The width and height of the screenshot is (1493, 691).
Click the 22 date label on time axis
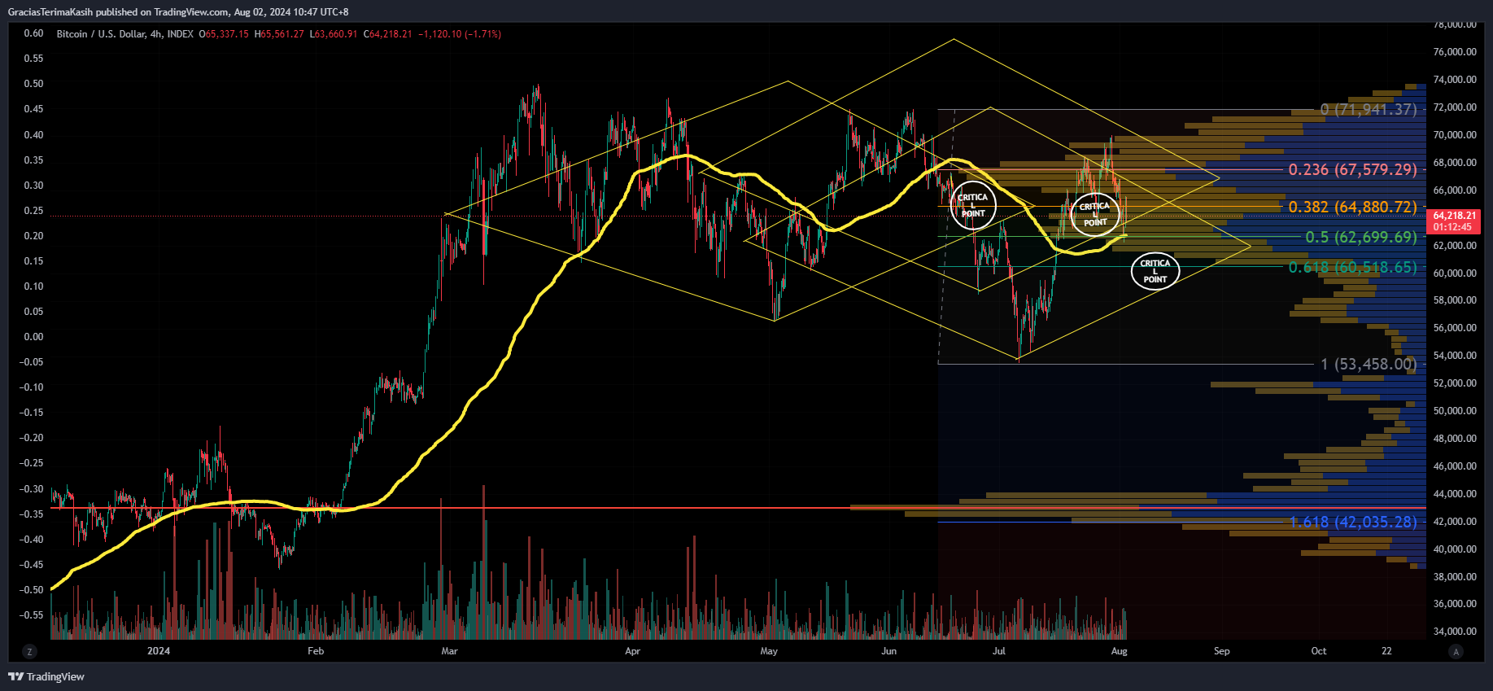click(x=1386, y=651)
